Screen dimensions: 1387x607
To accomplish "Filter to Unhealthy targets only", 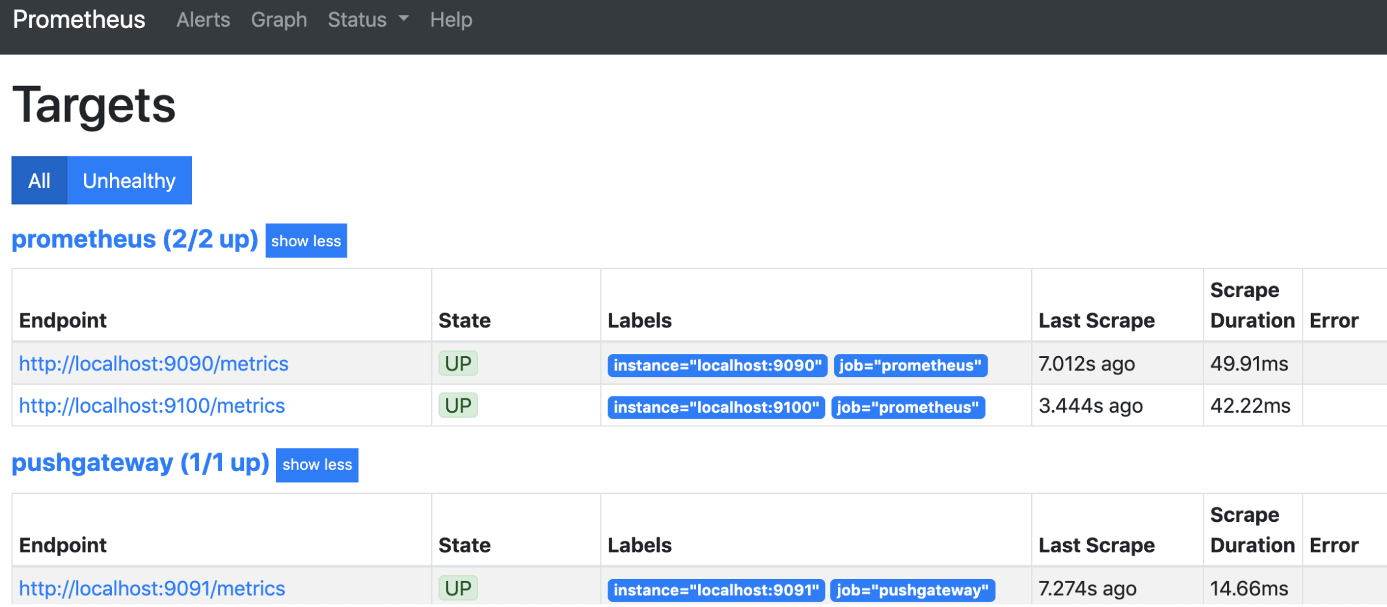I will 129,180.
